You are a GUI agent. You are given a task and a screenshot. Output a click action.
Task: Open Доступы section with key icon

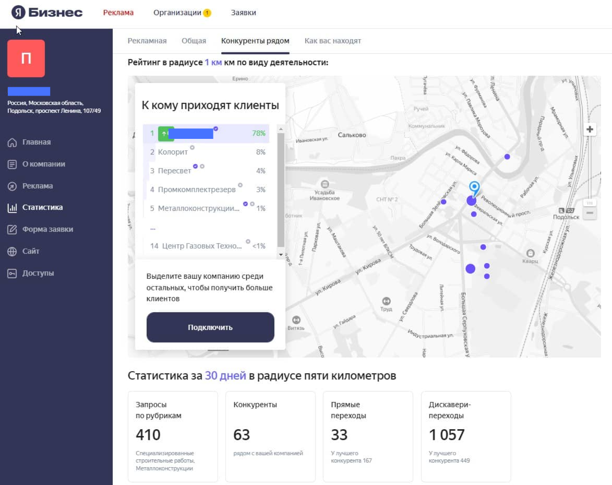click(38, 273)
